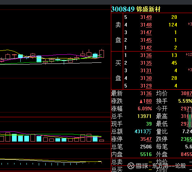Image resolution: width=192 pixels, height=172 pixels.
Task: Select buy level 1 price 3136
Action: click(146, 55)
